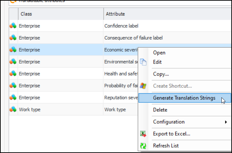Choose Generate Translation Strings
This screenshot has width=232, height=153.
pyautogui.click(x=184, y=98)
